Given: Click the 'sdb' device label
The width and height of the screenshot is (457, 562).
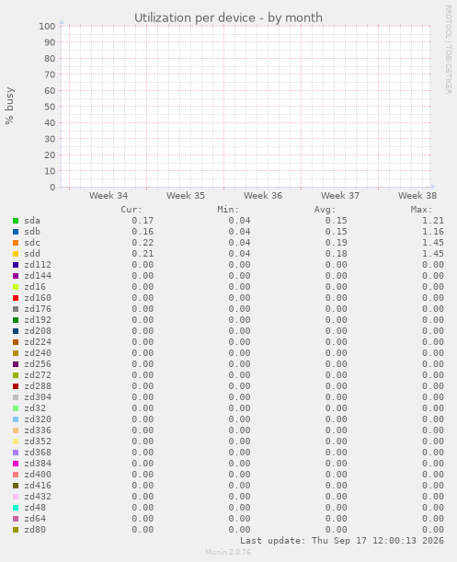Looking at the screenshot, I should click(32, 232).
